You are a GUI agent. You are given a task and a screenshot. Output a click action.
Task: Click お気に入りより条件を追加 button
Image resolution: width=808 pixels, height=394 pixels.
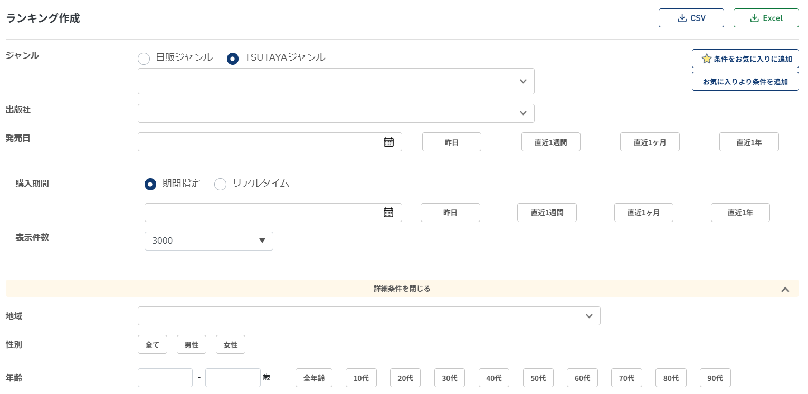(x=745, y=81)
